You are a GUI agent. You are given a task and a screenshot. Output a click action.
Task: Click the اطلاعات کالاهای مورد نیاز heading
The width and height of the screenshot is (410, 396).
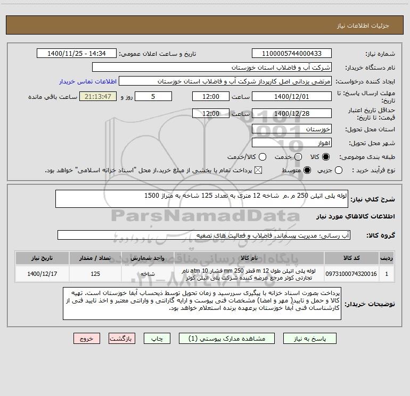pos(355,216)
